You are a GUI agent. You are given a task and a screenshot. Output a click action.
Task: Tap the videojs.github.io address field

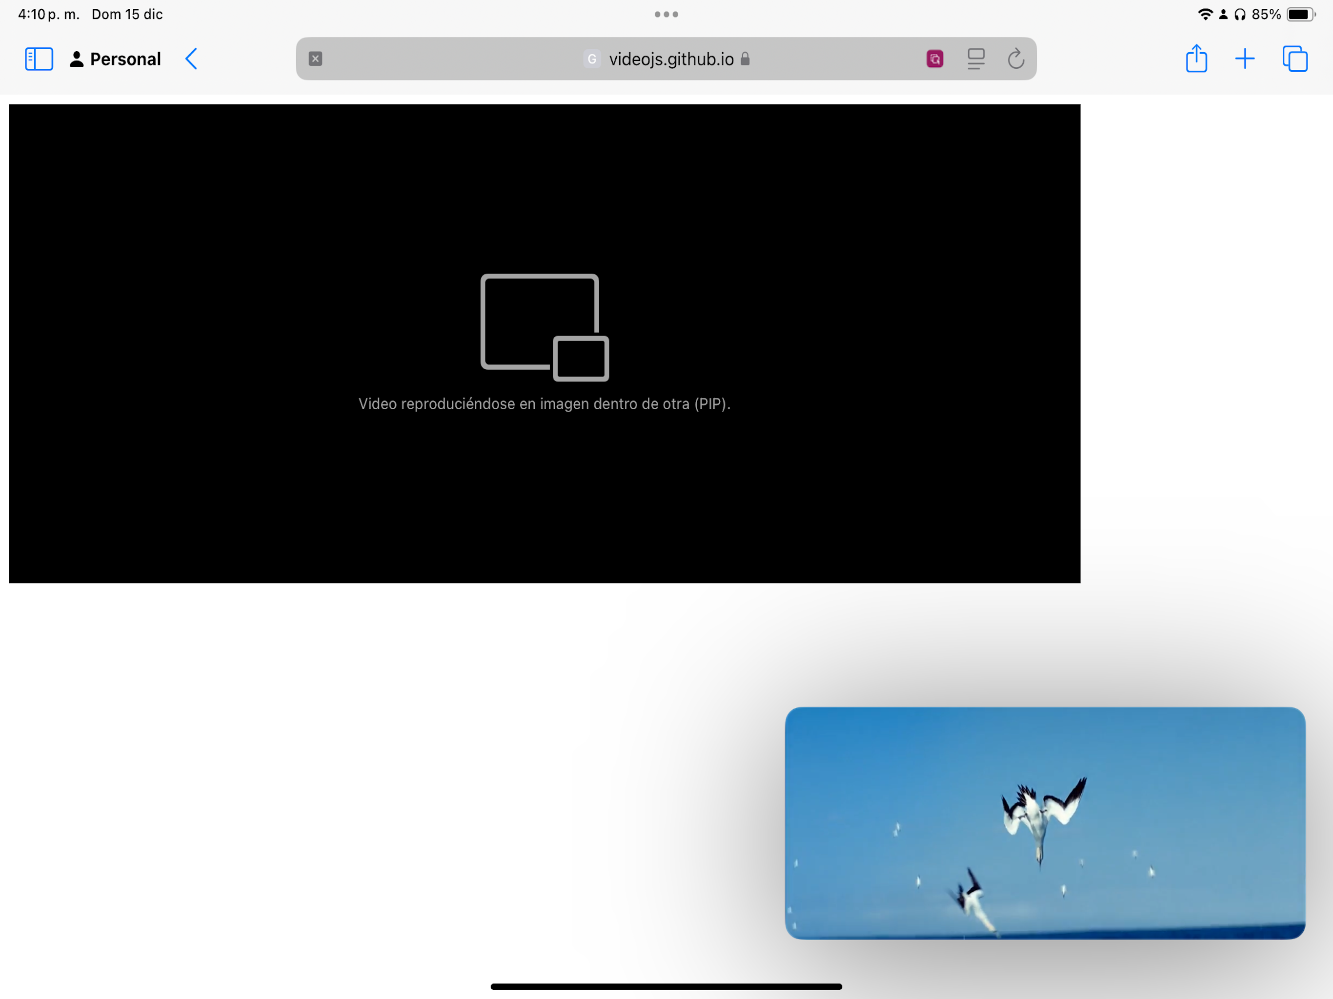(x=671, y=59)
